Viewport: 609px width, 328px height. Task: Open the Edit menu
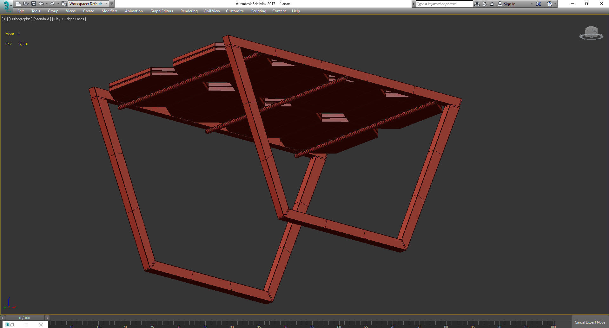(21, 11)
